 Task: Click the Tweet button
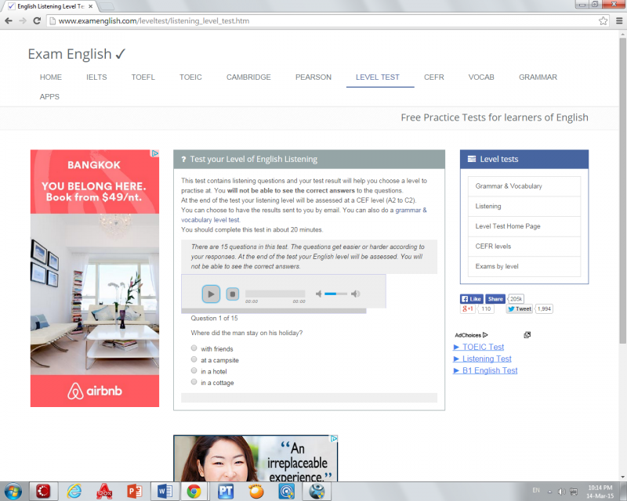coord(519,309)
